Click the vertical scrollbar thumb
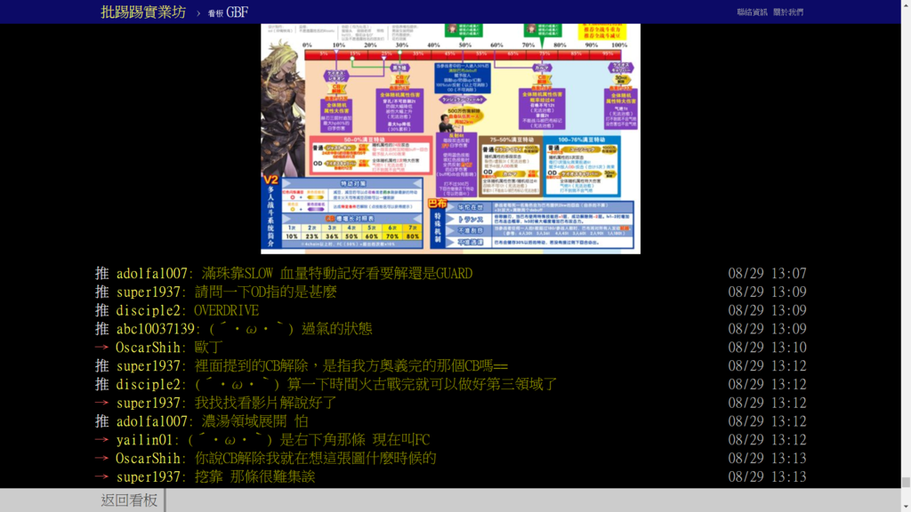 [x=906, y=482]
